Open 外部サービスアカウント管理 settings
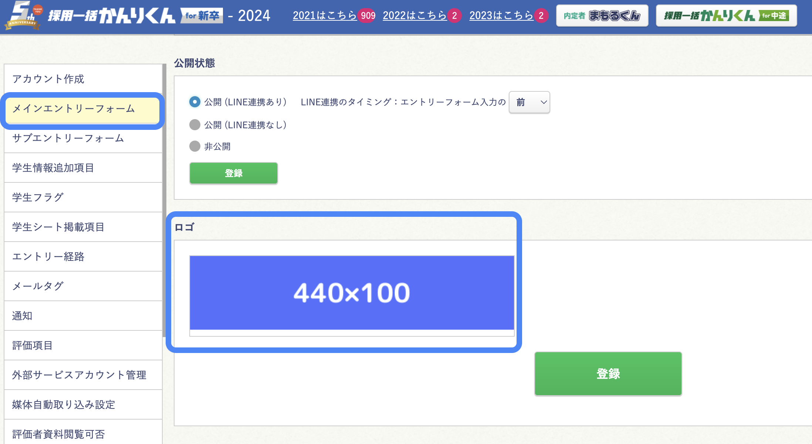 pyautogui.click(x=79, y=375)
